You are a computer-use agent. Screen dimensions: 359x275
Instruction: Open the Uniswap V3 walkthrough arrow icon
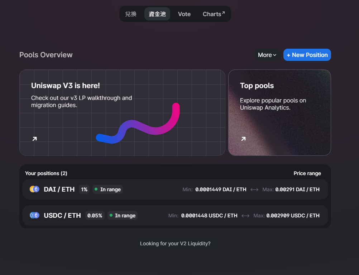pos(34,139)
